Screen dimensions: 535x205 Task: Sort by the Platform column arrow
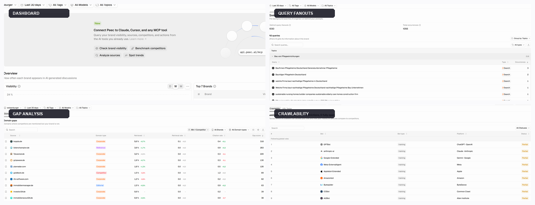point(466,134)
